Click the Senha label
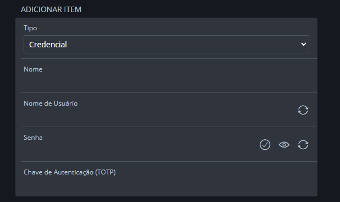The height and width of the screenshot is (202, 340). pyautogui.click(x=33, y=138)
